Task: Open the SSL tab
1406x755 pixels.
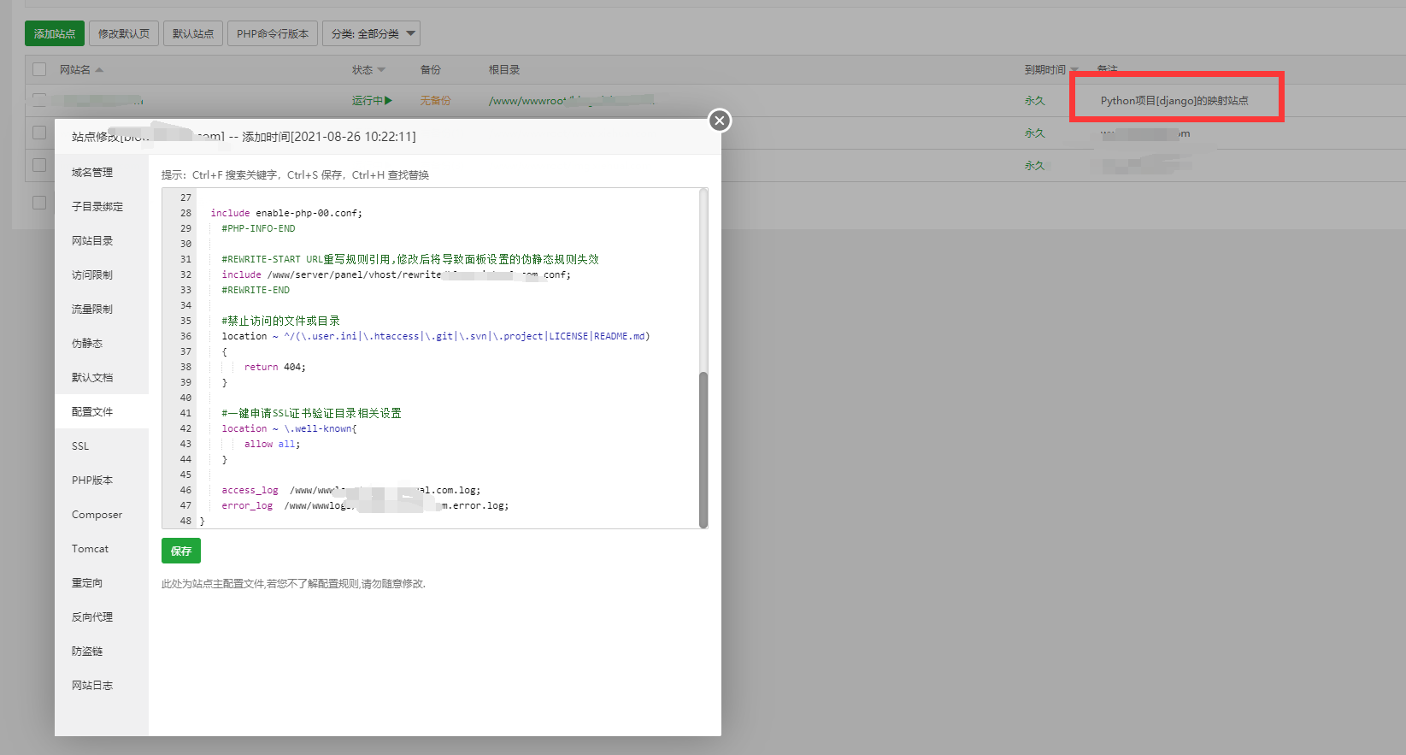Action: 102,445
